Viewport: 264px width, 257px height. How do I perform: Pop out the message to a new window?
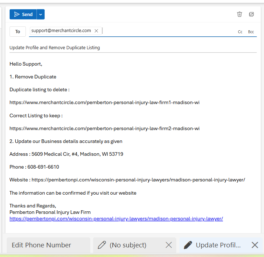[251, 14]
